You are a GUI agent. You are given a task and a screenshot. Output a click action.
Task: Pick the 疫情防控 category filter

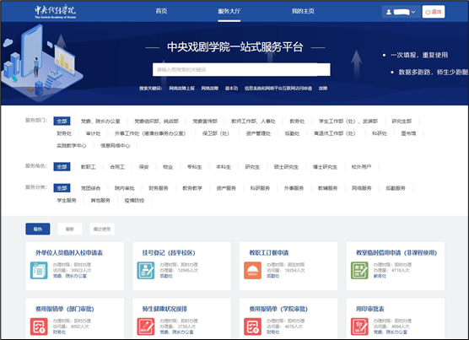click(134, 200)
